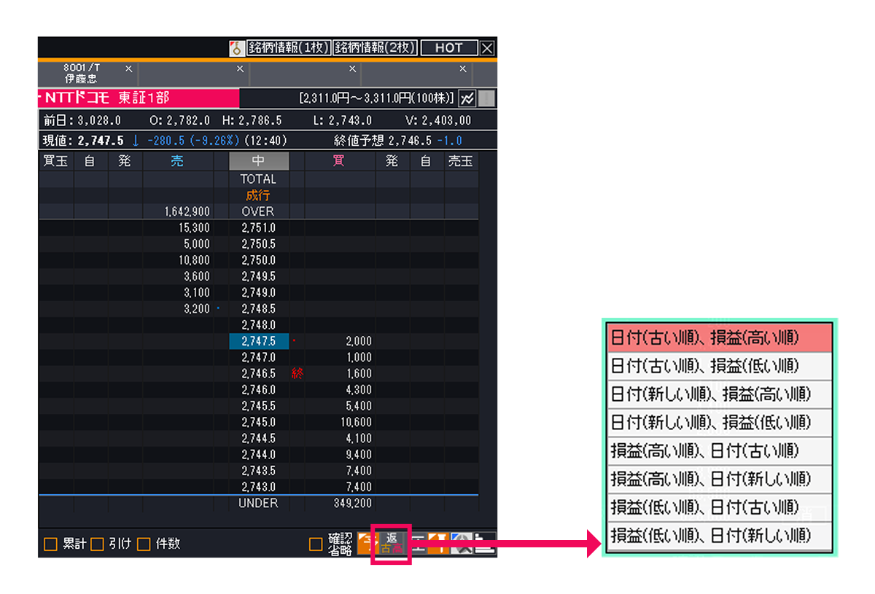Select the highlighted price 2,747.5

(x=258, y=341)
